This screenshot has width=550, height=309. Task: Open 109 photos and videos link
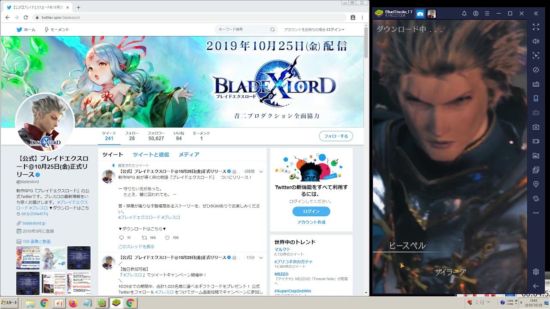37,242
